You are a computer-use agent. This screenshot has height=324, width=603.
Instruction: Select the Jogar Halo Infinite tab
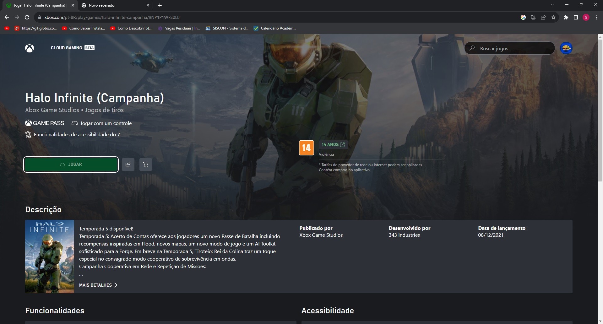click(39, 5)
